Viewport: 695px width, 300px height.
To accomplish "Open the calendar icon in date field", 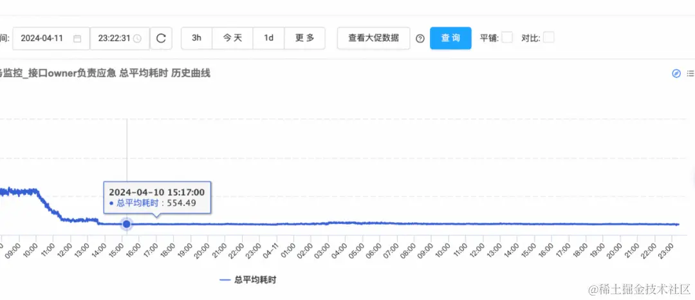I will point(77,38).
